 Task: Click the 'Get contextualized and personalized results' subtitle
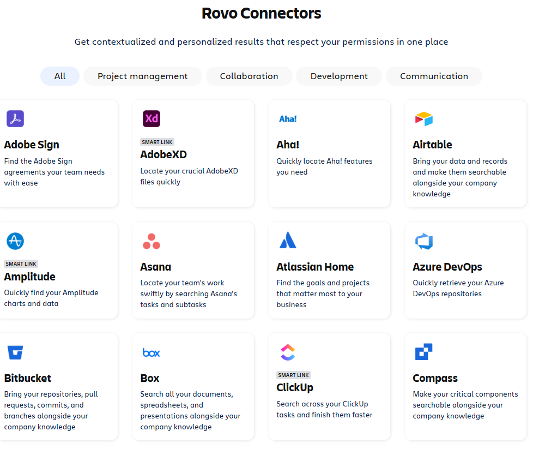[261, 41]
